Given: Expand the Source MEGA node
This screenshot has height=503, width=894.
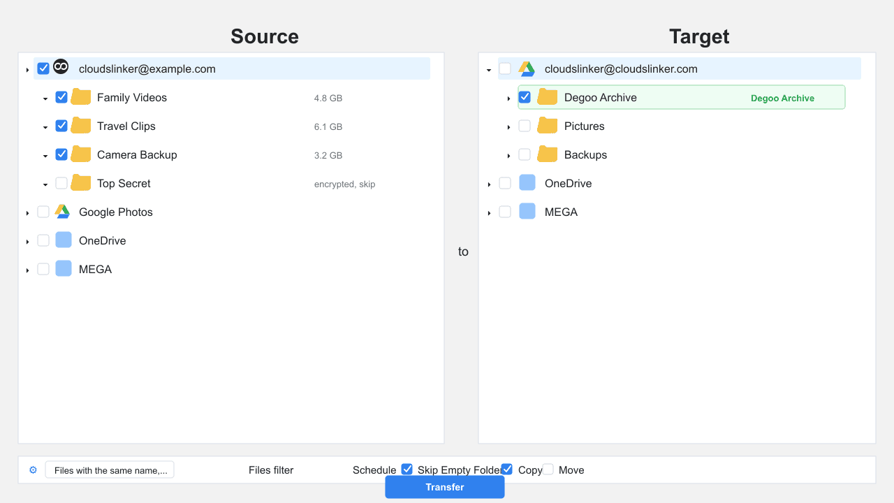Looking at the screenshot, I should tap(27, 270).
